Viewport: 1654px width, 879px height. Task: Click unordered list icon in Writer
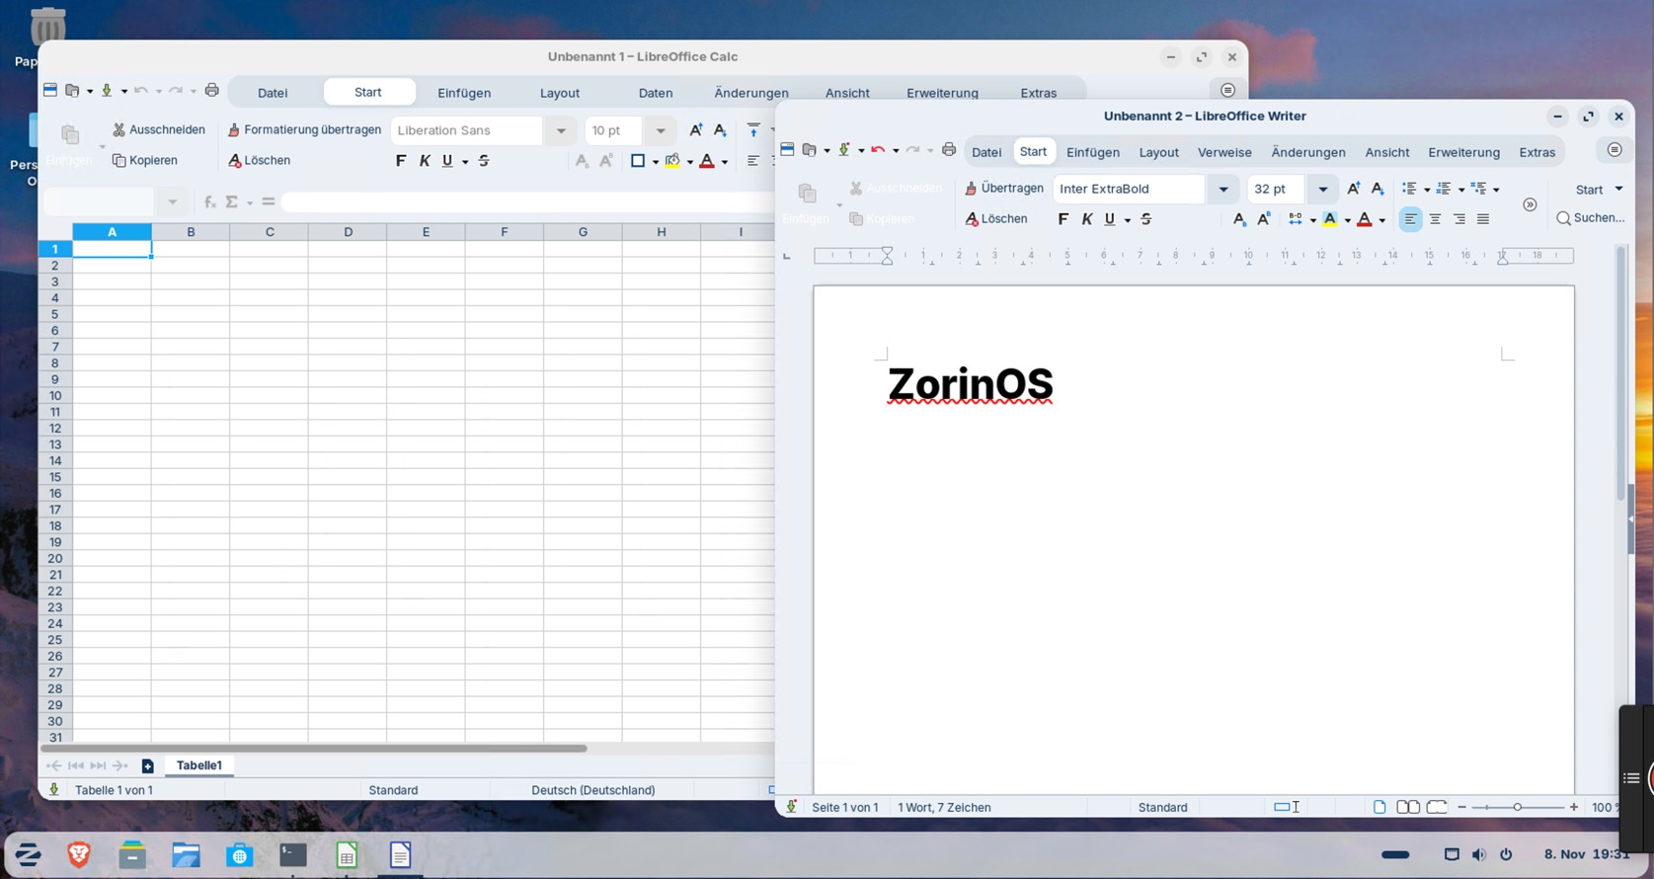pyautogui.click(x=1409, y=189)
